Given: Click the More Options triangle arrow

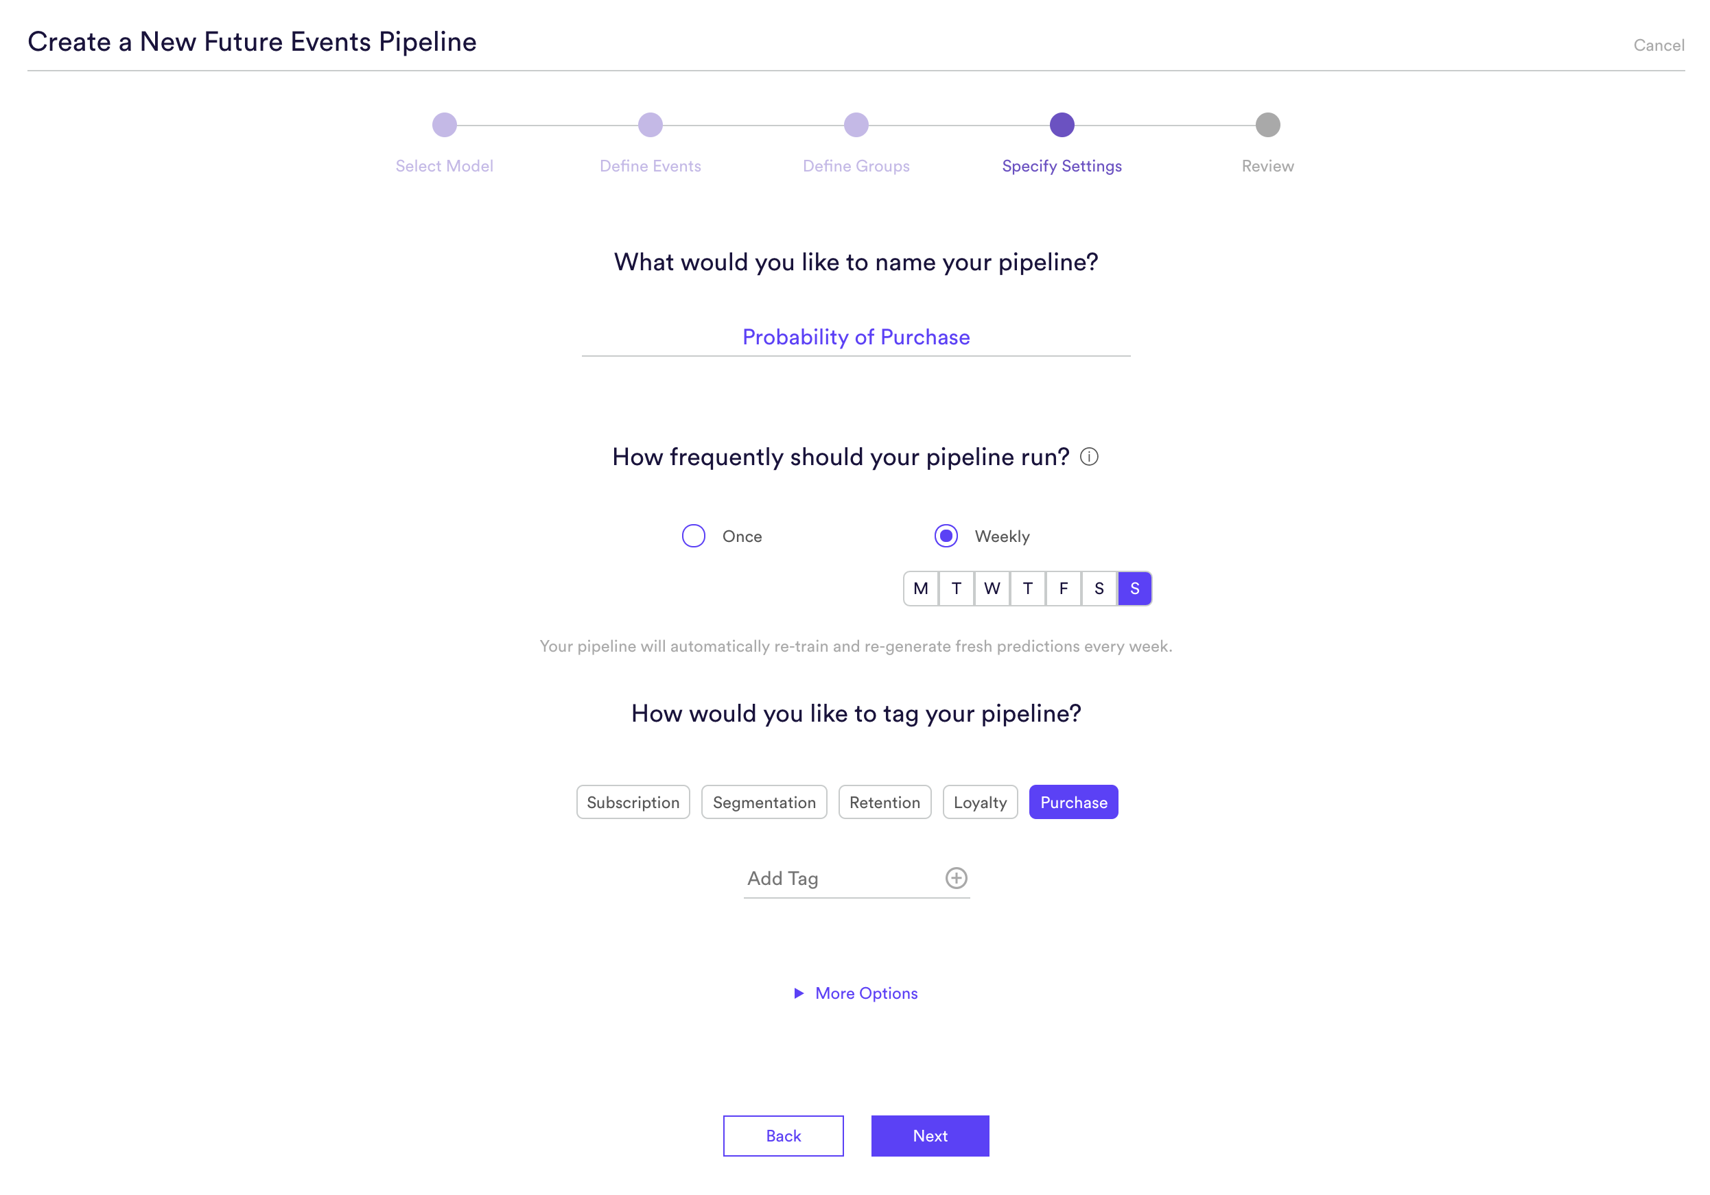Looking at the screenshot, I should tap(799, 993).
